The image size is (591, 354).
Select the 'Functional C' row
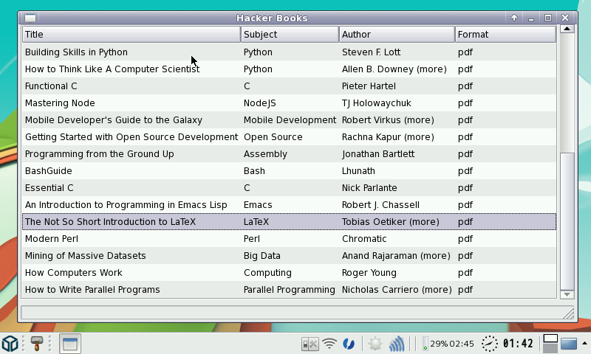pyautogui.click(x=289, y=86)
